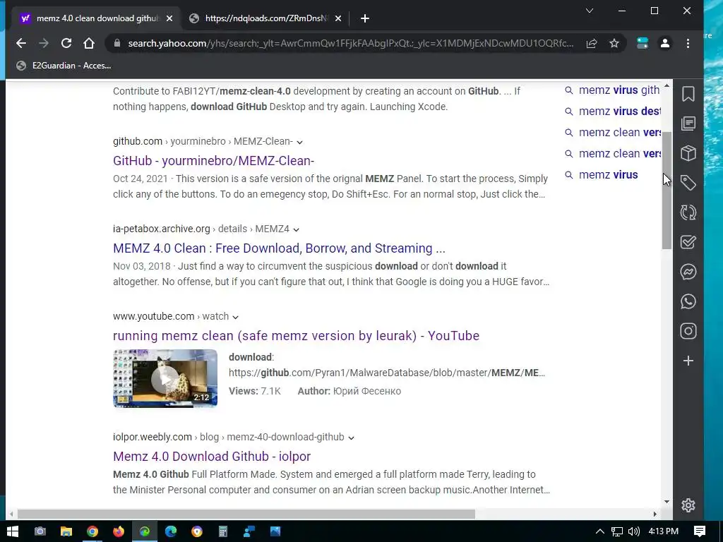Screen dimensions: 723x542
Task: Open the Windows Start menu
Action: point(13,531)
